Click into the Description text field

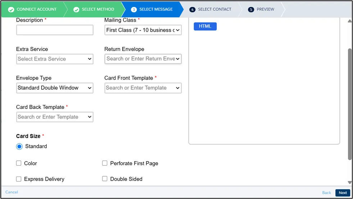coord(55,30)
